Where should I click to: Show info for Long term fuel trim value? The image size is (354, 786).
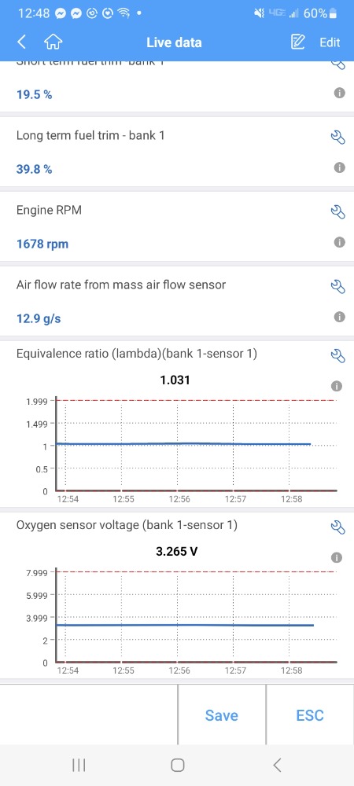click(340, 168)
